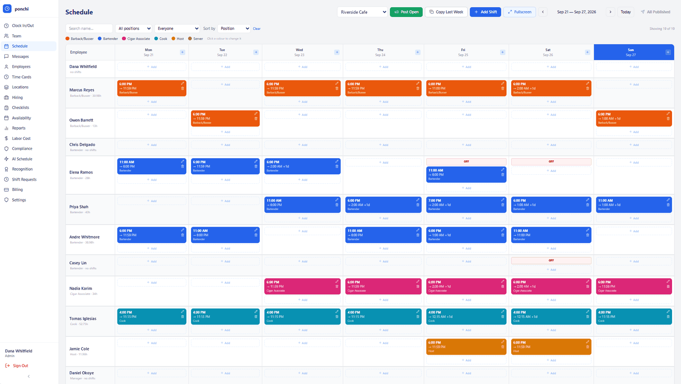Add shift via plus icon in Mon header
Screen dimensions: 681x384
(x=183, y=52)
